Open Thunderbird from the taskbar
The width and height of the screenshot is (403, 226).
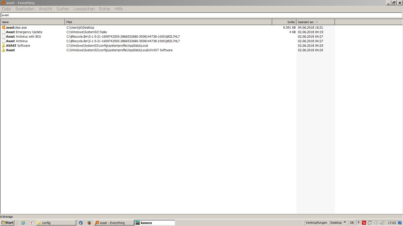(81, 223)
